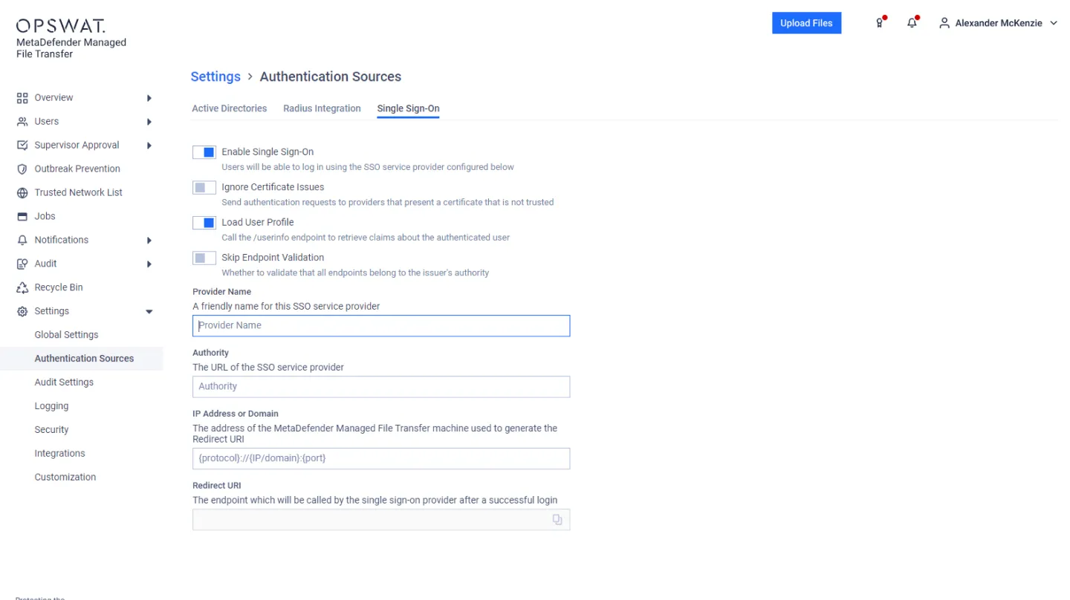Open the notifications bell in top bar

click(912, 23)
